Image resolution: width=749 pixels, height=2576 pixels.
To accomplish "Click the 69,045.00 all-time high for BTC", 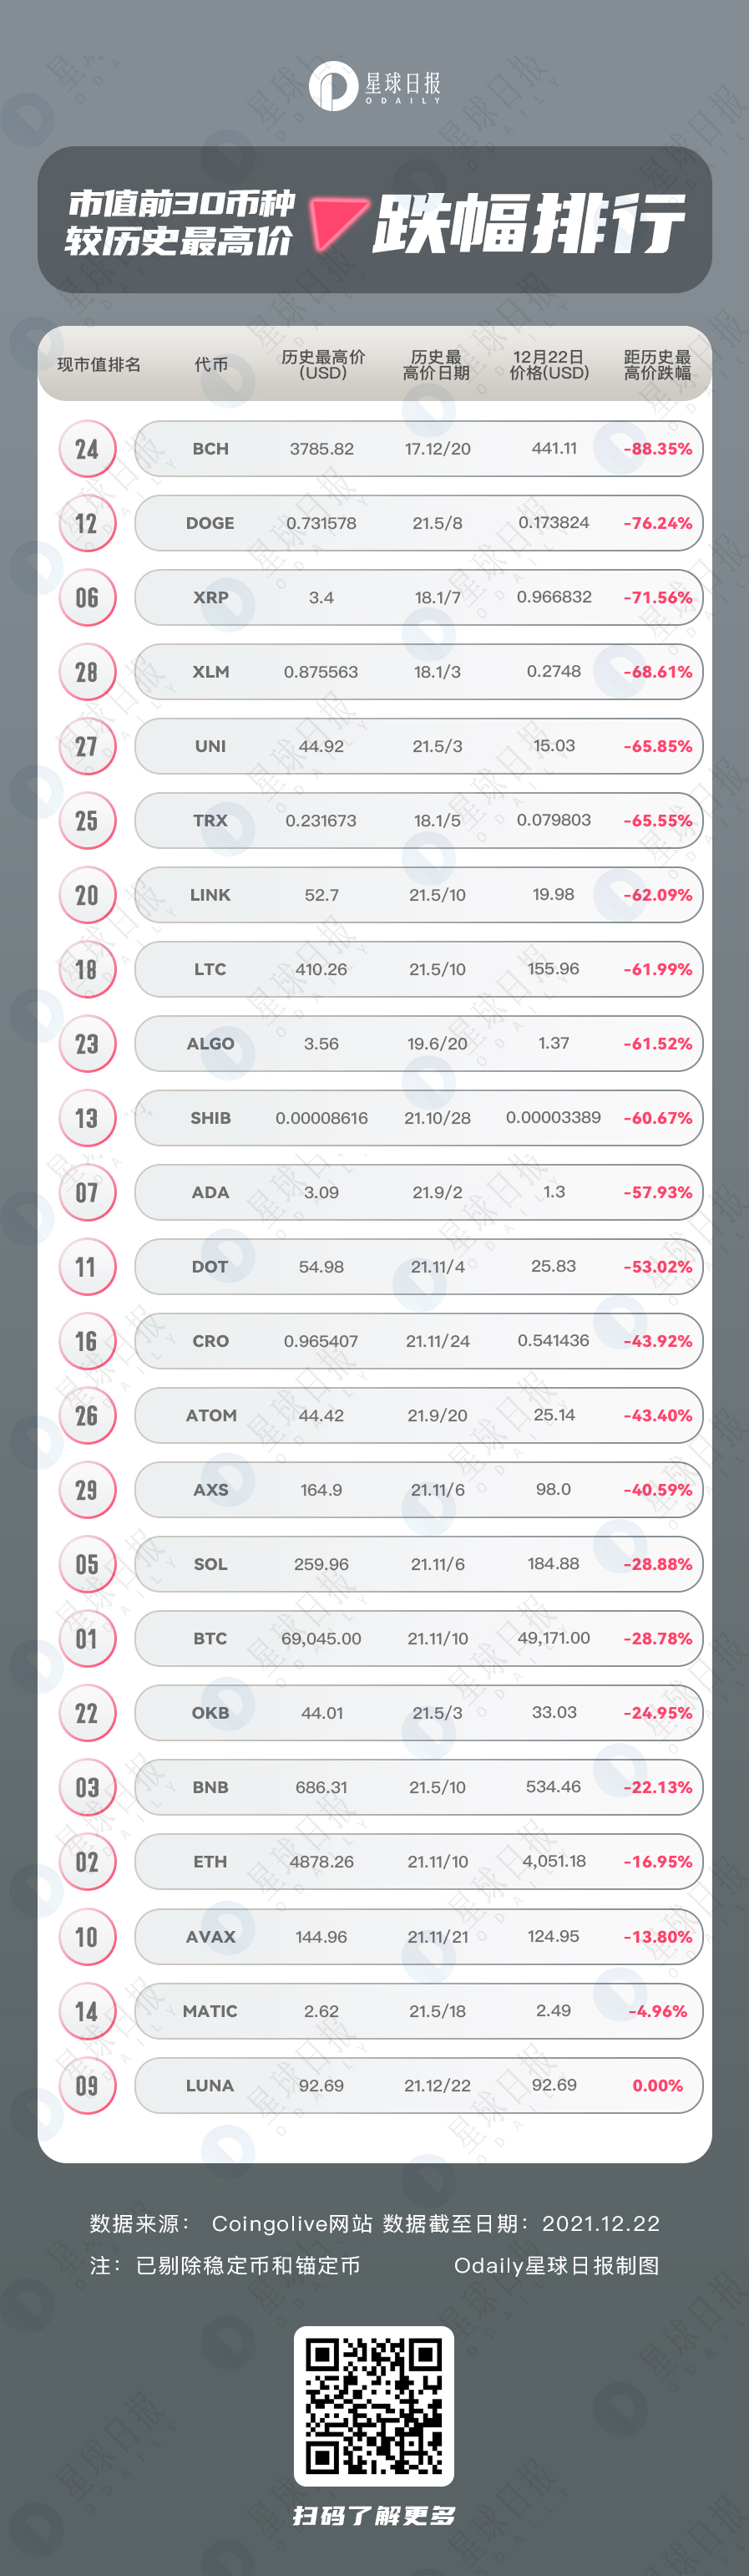I will 321,1638.
